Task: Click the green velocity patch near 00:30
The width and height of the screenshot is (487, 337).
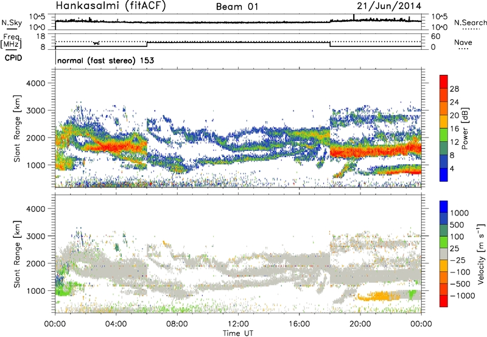Action: [66, 288]
